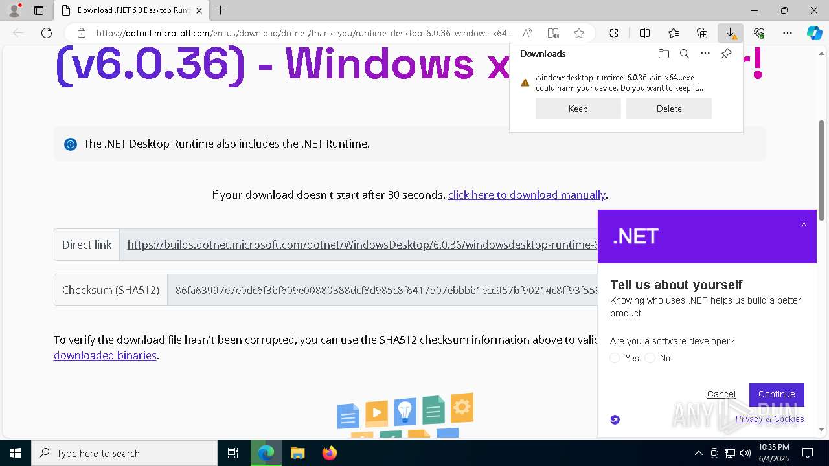Open the notification center icon
The image size is (829, 466).
[808, 453]
